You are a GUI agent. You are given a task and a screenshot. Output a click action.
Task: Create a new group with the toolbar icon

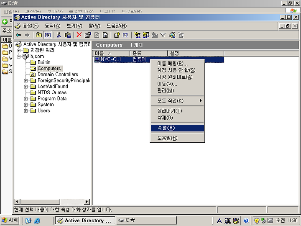click(x=146, y=35)
